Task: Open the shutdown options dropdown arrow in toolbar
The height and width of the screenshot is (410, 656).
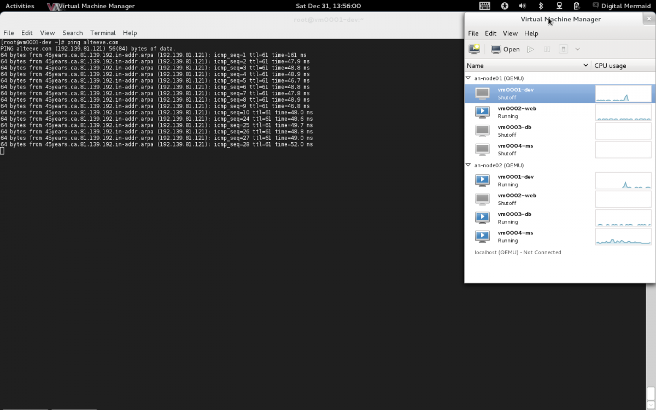Action: coord(577,49)
